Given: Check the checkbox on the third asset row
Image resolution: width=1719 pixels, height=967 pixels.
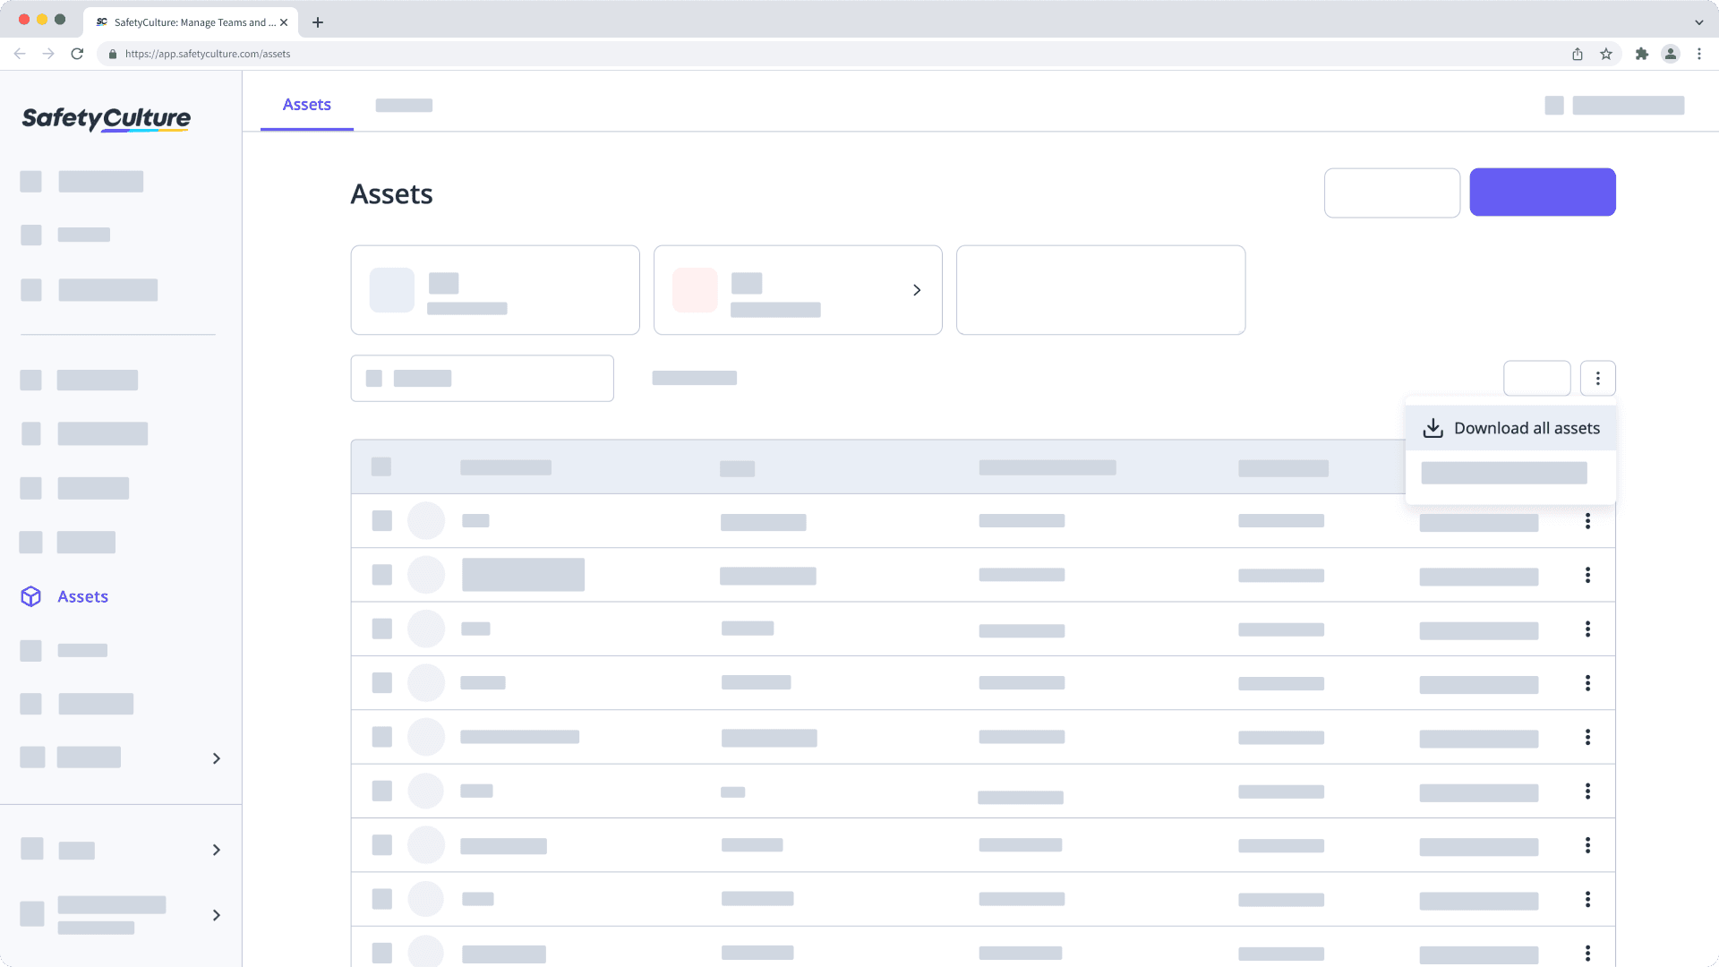Looking at the screenshot, I should coord(381,629).
